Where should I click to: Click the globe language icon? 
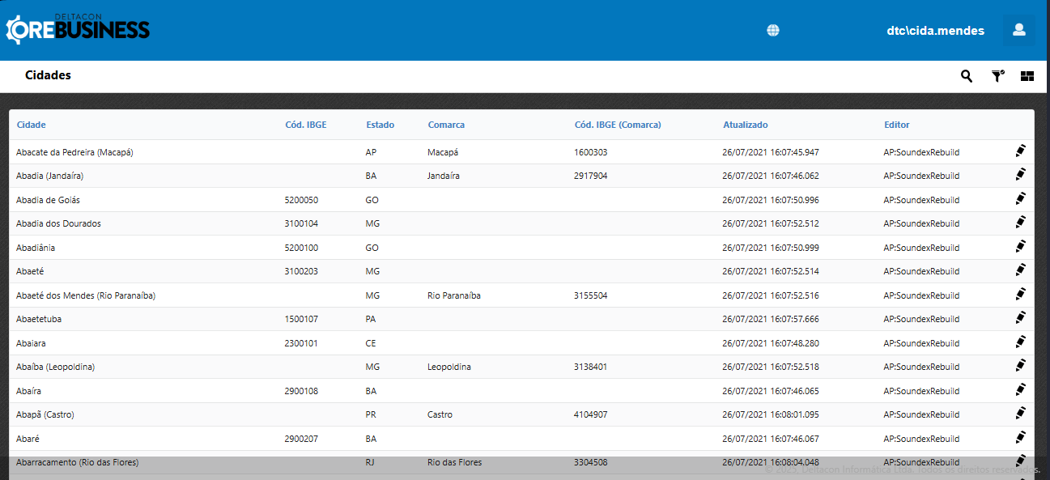pyautogui.click(x=773, y=31)
